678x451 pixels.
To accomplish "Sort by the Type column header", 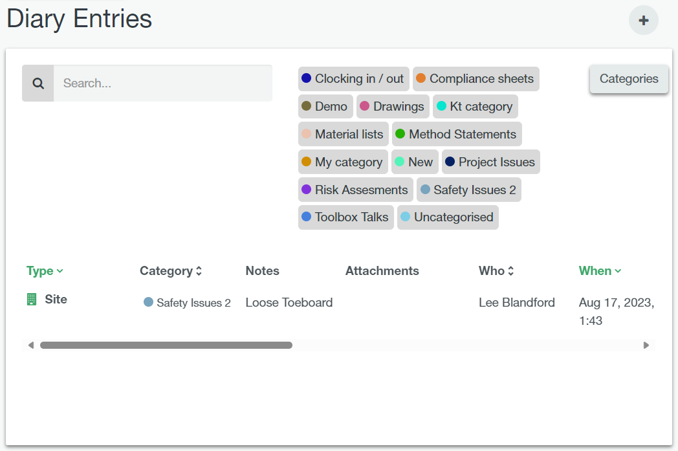I will (45, 270).
